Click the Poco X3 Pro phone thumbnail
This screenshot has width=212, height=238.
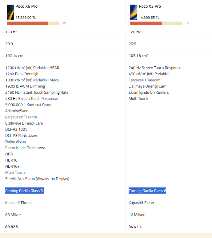[134, 12]
